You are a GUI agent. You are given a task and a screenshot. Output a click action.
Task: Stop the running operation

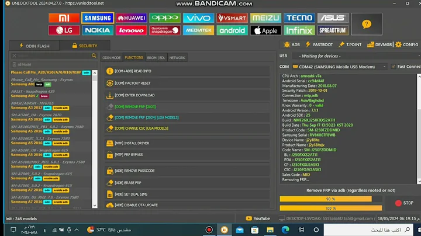pos(404,203)
